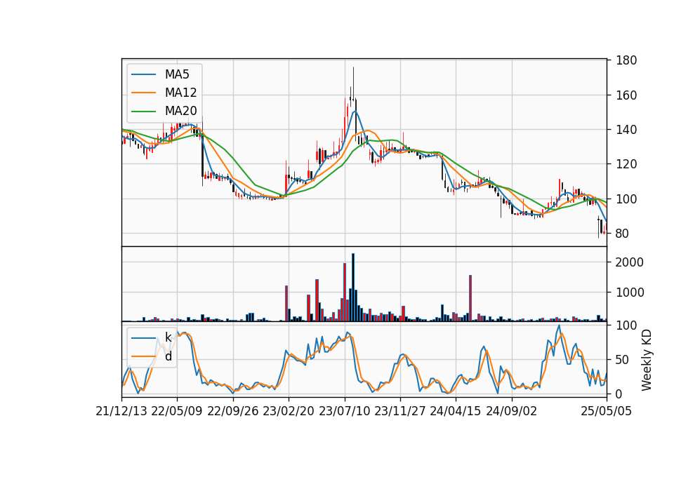The image size is (674, 484).
Task: Click the 160 price axis label
Action: click(626, 95)
